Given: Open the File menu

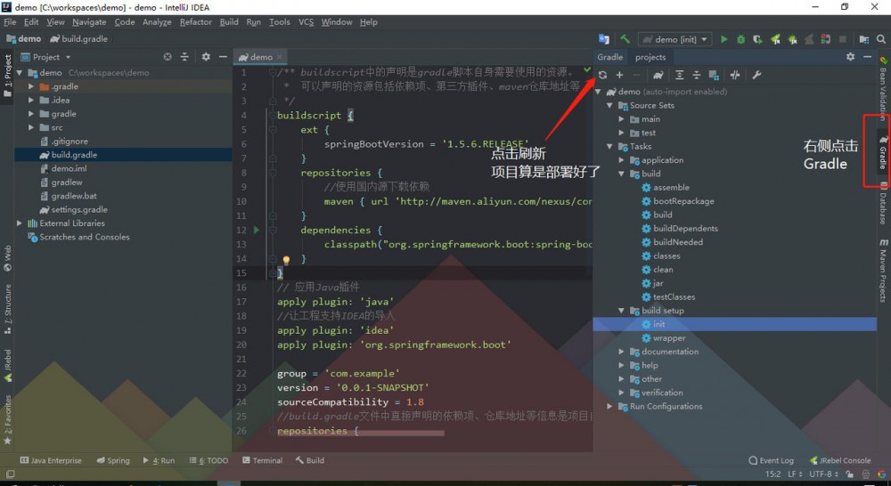Looking at the screenshot, I should [x=10, y=22].
